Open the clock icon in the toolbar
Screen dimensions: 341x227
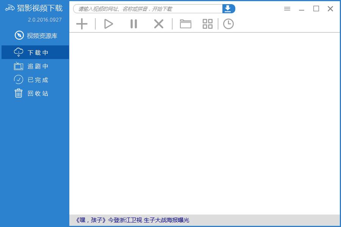click(x=228, y=24)
